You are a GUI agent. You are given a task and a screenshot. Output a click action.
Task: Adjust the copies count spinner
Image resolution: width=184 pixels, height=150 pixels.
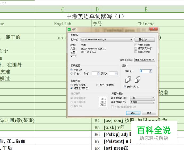(150, 71)
